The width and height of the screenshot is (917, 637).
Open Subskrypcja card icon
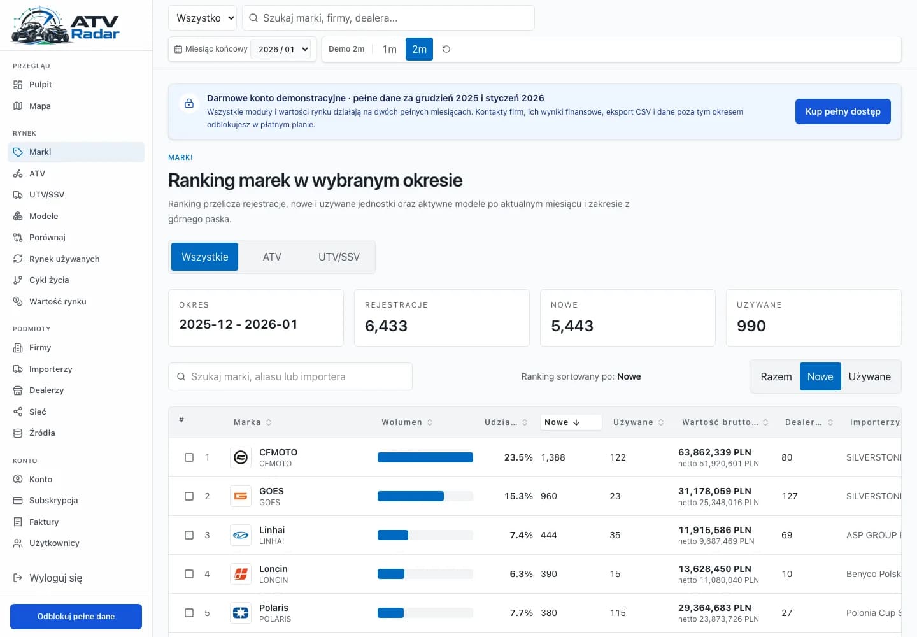click(x=18, y=501)
